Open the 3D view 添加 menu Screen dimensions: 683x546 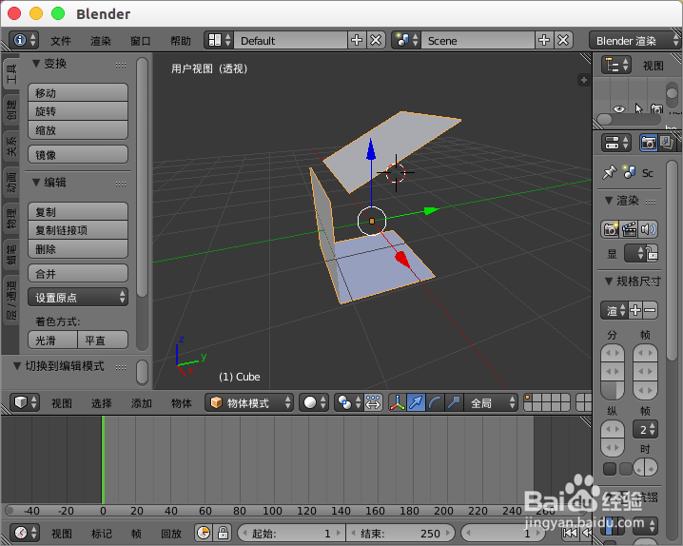coord(142,403)
